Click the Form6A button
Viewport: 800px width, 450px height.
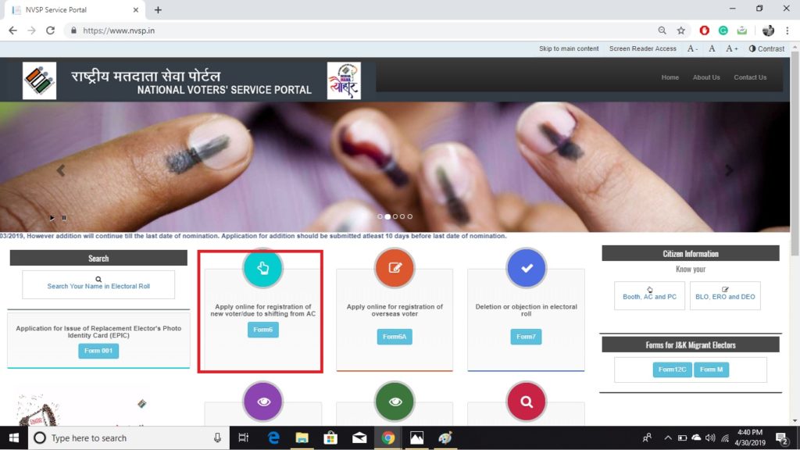tap(395, 337)
